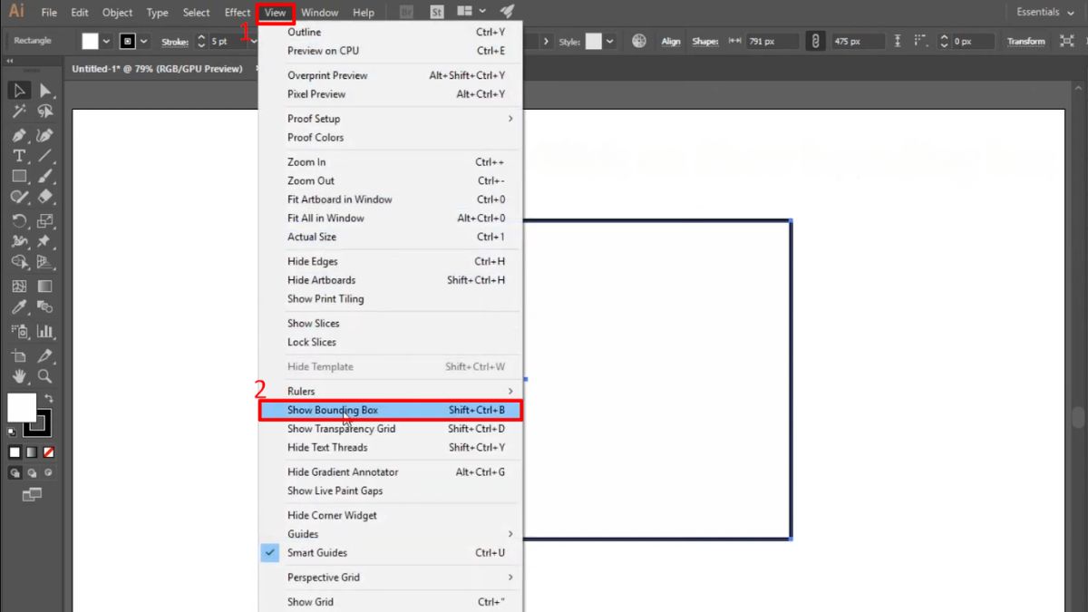This screenshot has width=1088, height=612.
Task: Select the Puppet Warp pin tool
Action: pyautogui.click(x=44, y=241)
